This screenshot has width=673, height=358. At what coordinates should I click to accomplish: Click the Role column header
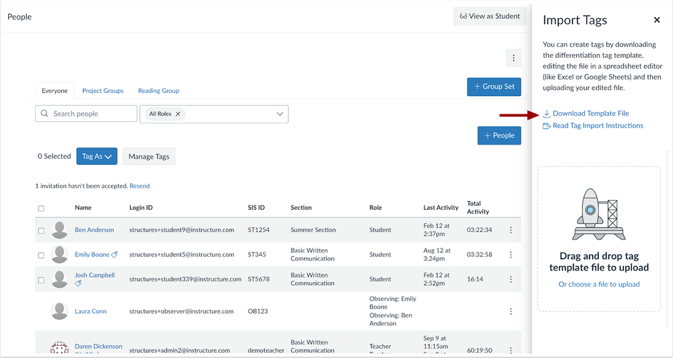tap(375, 207)
